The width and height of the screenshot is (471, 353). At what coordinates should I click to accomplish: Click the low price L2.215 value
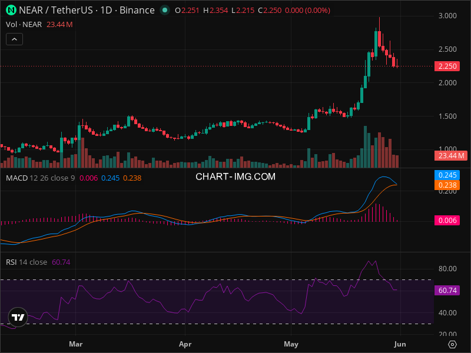[x=243, y=11]
